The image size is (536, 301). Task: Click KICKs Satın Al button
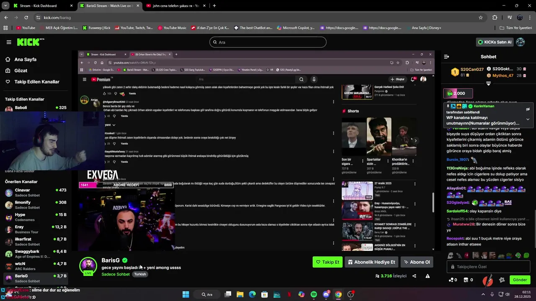(x=495, y=42)
